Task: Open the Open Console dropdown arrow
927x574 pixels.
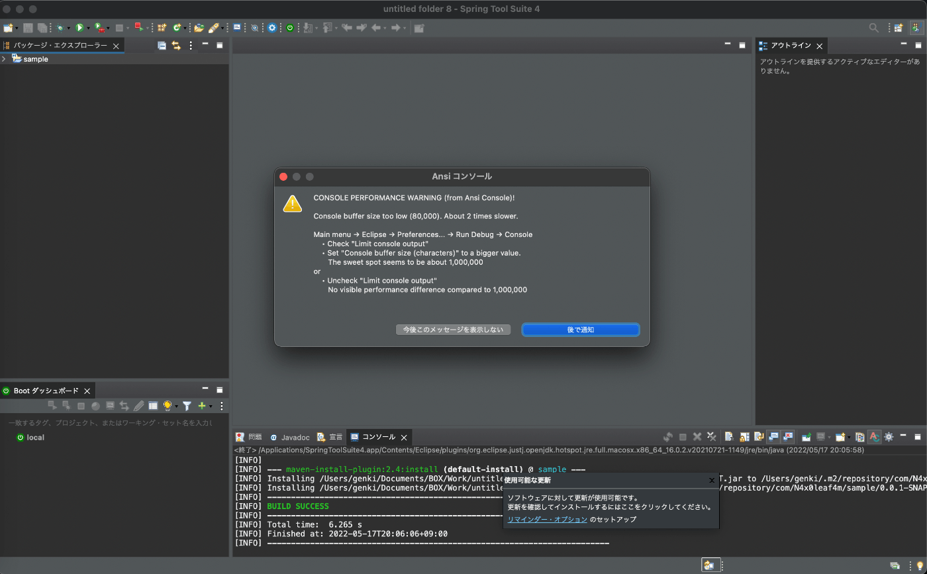Action: tap(849, 438)
